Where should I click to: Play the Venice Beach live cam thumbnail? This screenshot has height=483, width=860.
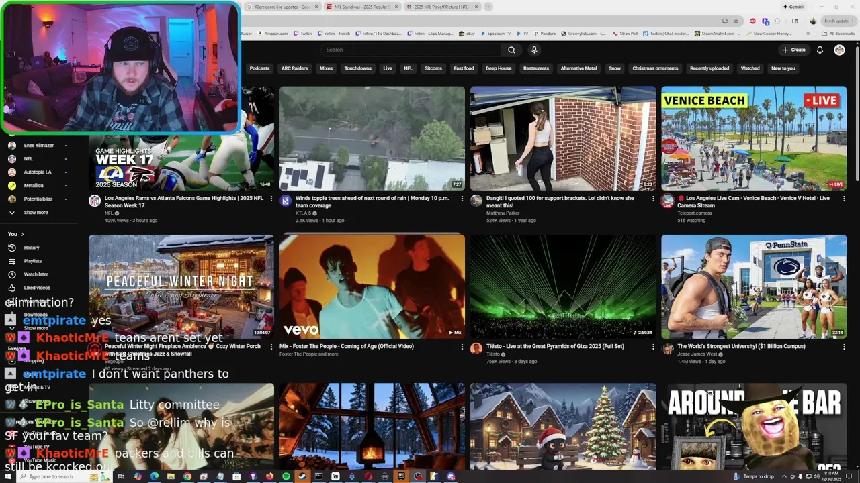point(754,138)
